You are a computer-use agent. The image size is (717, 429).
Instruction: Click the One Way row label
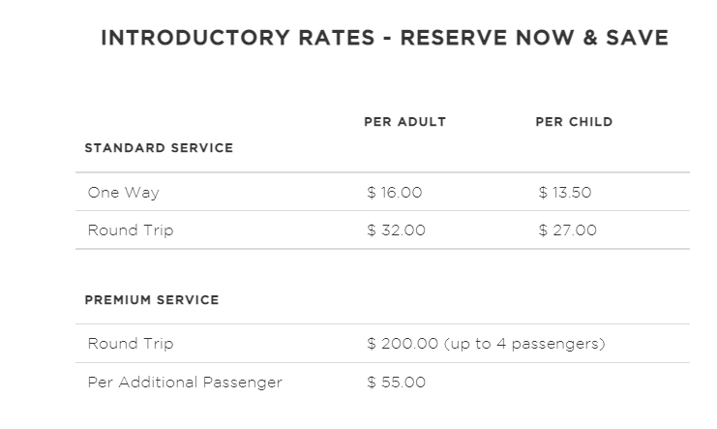[124, 193]
